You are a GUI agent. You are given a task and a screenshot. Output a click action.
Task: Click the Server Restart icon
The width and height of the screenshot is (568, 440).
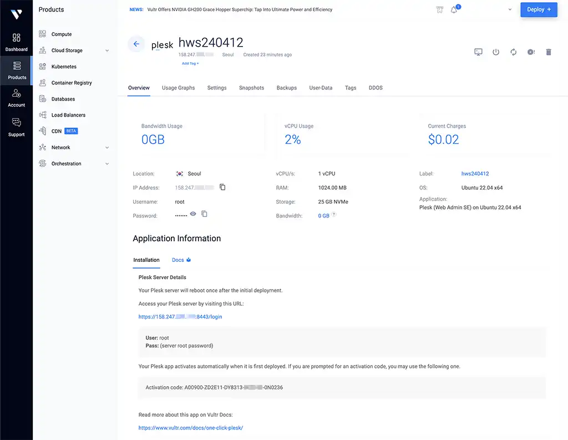coord(513,52)
